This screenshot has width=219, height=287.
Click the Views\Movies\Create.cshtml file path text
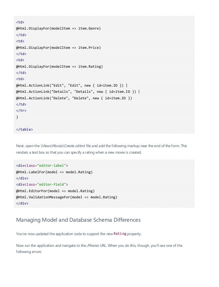point(63,146)
